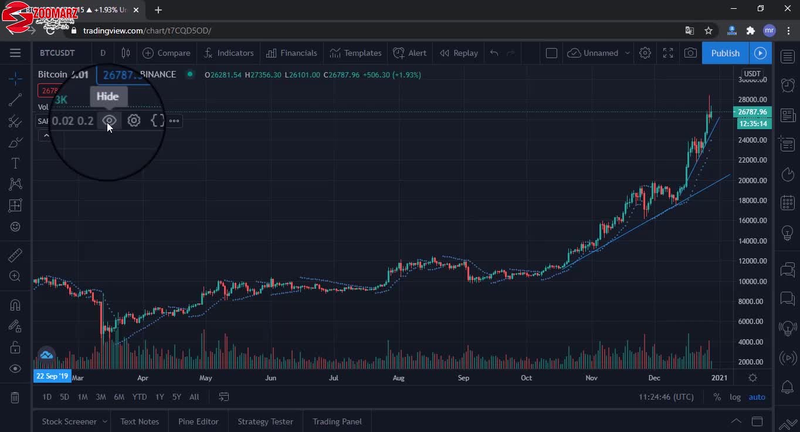This screenshot has height=432, width=800.
Task: Select the Text annotation tool
Action: 15,163
